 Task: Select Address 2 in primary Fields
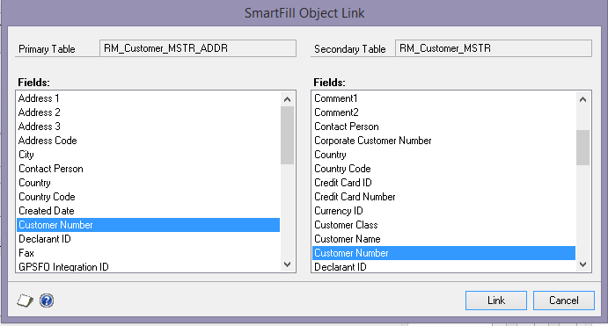coord(148,112)
